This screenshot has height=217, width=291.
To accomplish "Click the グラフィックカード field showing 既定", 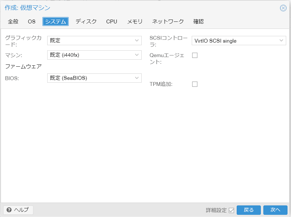I will point(94,41).
